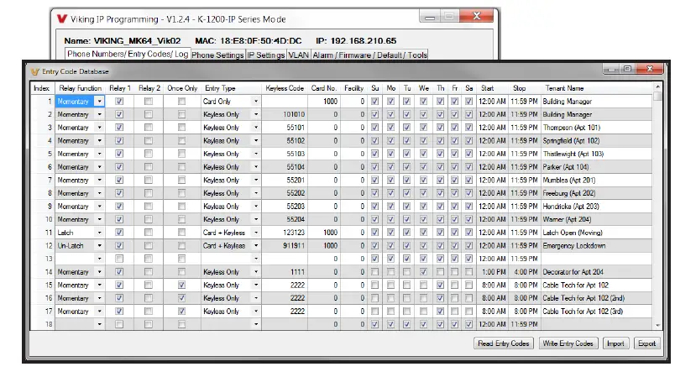Expand Relay Function dropdown in row 1
This screenshot has width=675, height=372.
coord(99,101)
